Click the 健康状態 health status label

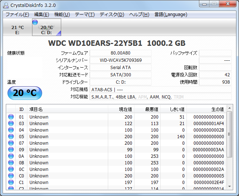click(x=16, y=53)
